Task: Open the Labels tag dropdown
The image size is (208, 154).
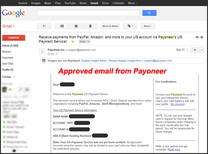Action: pyautogui.click(x=130, y=26)
